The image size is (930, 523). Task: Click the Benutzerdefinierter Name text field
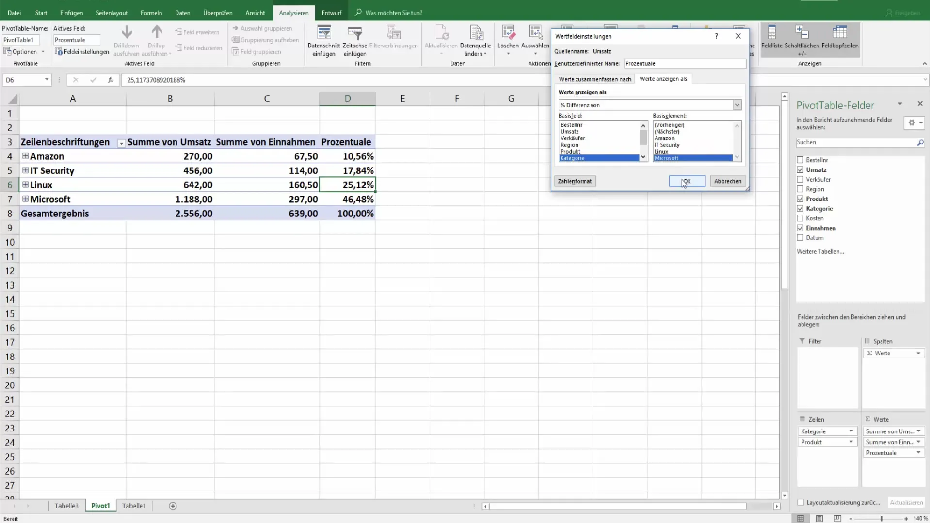pos(684,63)
